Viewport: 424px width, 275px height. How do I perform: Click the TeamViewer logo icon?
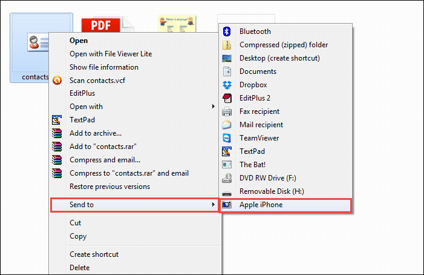pos(227,138)
